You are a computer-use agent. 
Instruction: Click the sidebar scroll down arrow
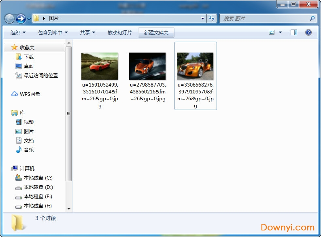69,209
